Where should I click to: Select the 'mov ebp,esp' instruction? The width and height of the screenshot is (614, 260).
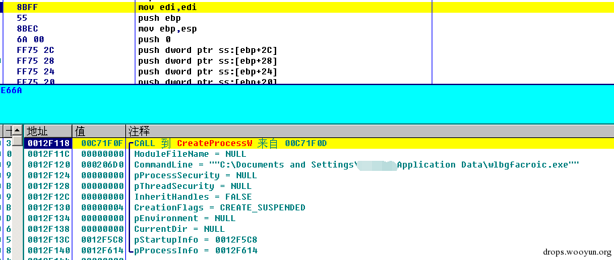tap(168, 29)
